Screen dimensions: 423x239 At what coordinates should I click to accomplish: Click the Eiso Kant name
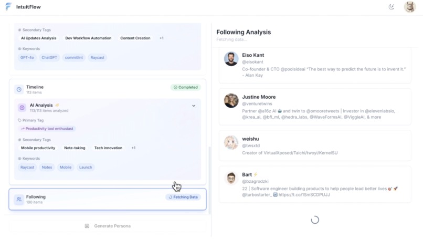pos(253,55)
